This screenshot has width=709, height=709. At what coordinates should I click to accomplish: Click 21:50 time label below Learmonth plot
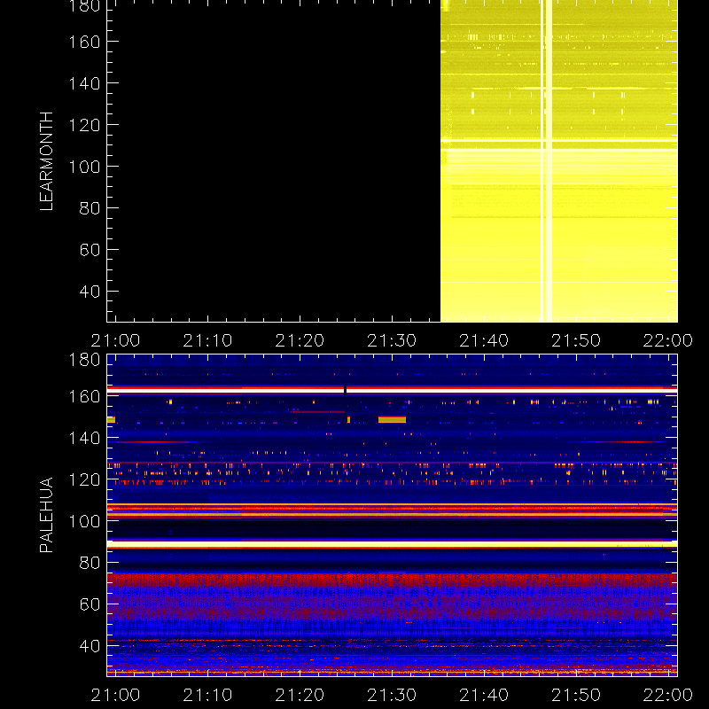tap(576, 340)
